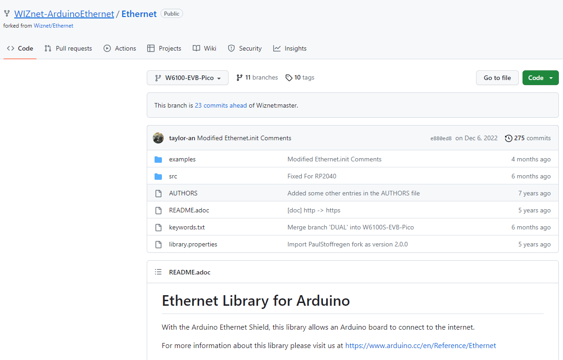Open the WIZnet-ArduinoEthernet owner link

pyautogui.click(x=64, y=14)
